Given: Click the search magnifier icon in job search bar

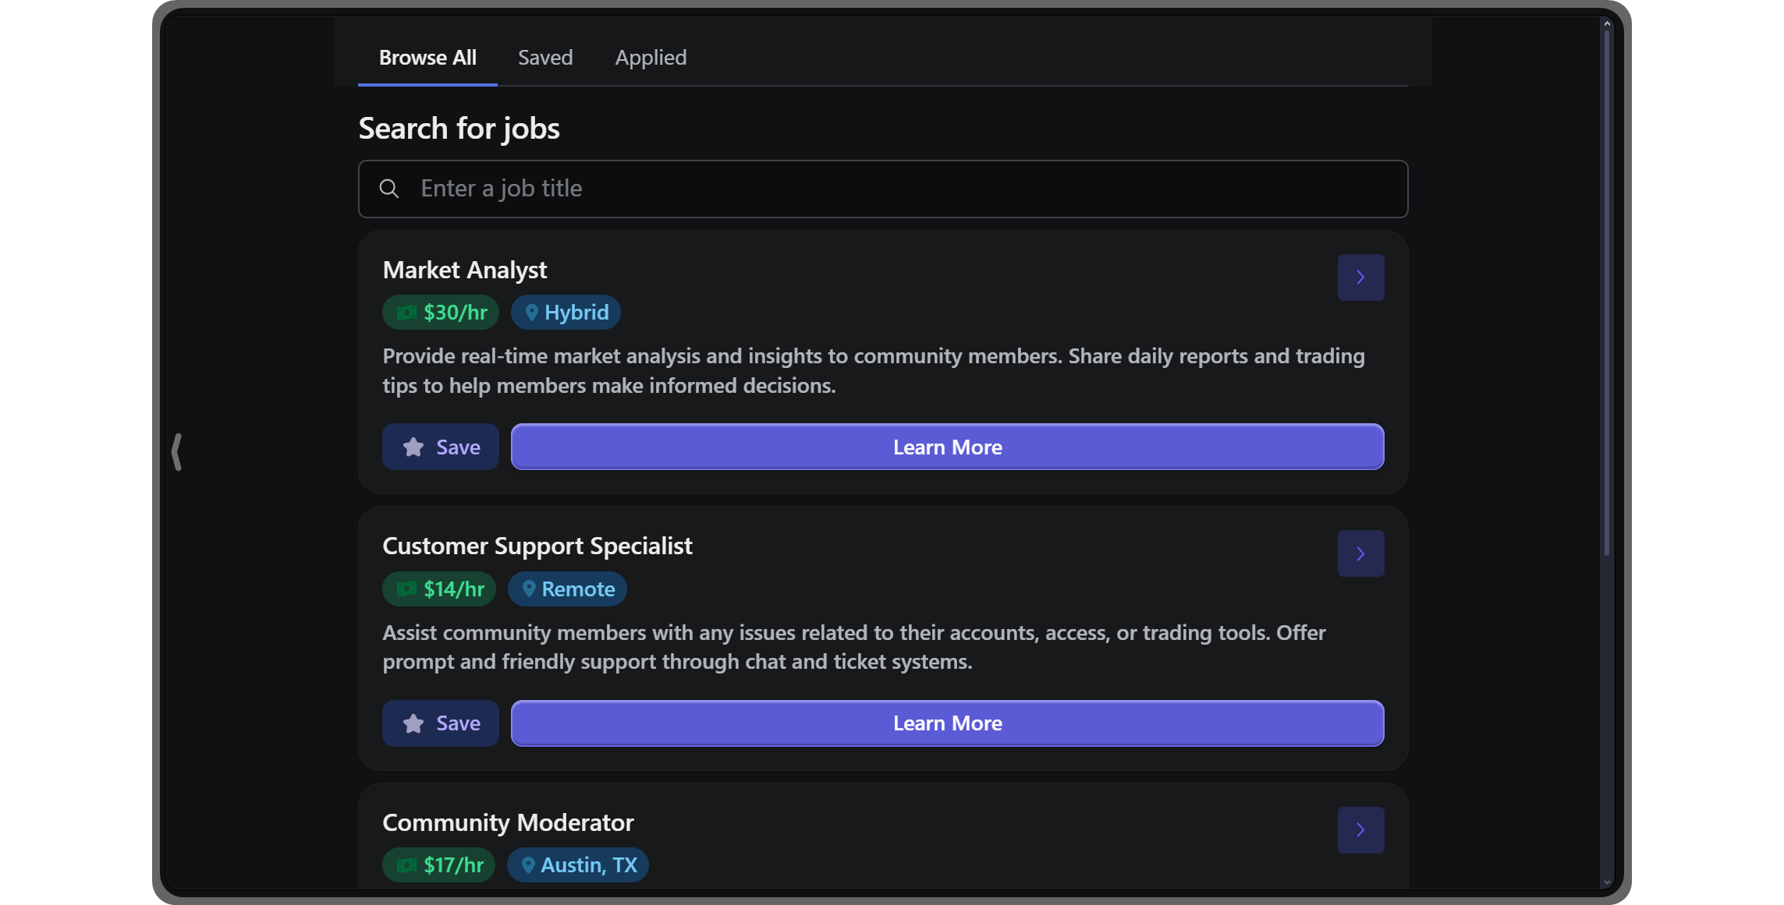Looking at the screenshot, I should point(389,188).
